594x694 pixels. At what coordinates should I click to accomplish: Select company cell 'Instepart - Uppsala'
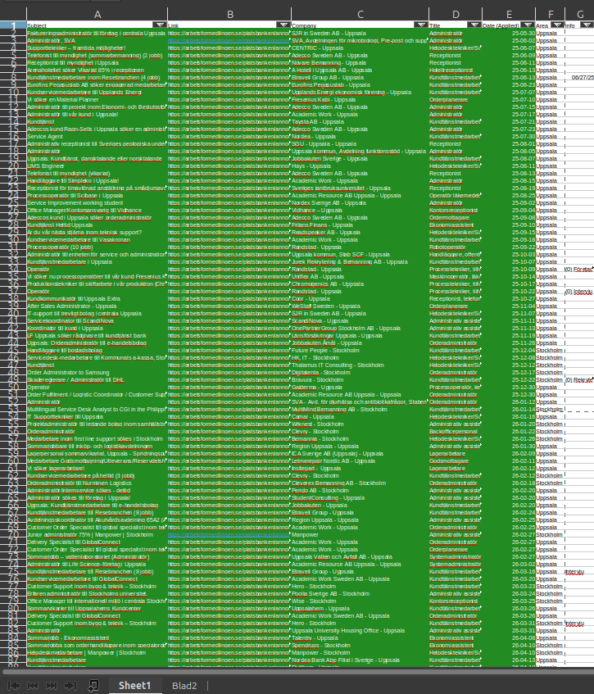[x=360, y=469]
